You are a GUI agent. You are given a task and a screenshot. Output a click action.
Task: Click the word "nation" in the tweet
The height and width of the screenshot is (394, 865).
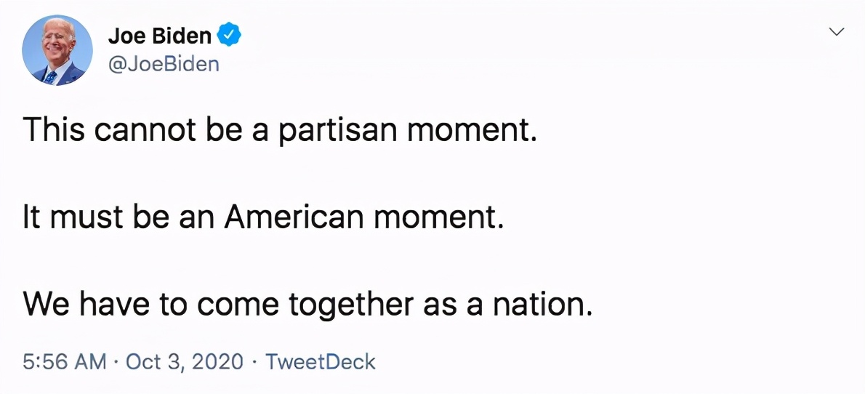538,304
